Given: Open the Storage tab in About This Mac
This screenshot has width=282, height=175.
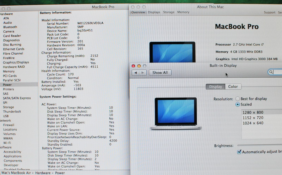Looking at the screenshot, I should (168, 12).
